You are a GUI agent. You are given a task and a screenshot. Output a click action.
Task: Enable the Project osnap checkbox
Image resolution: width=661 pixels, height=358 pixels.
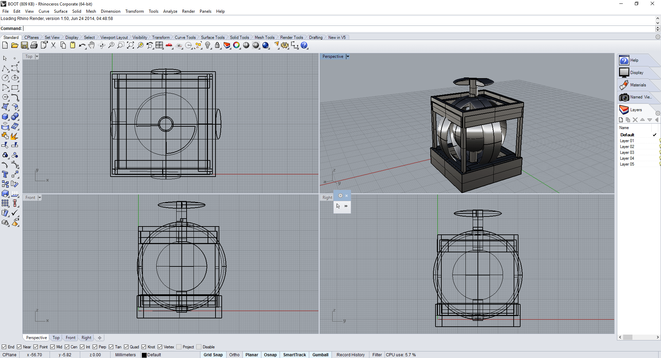pos(179,347)
